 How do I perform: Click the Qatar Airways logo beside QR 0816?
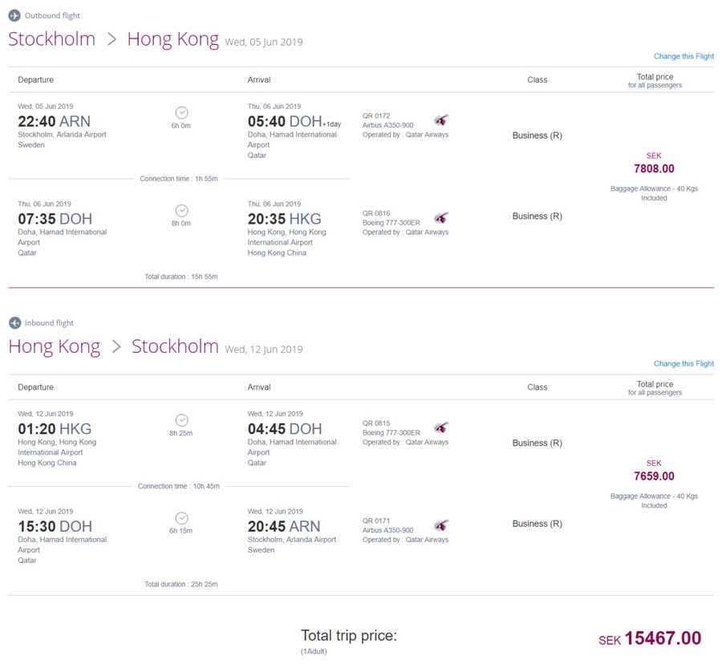click(441, 218)
